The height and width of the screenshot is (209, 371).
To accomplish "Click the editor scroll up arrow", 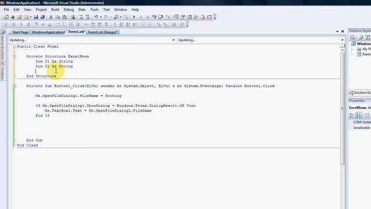I will coord(343,50).
